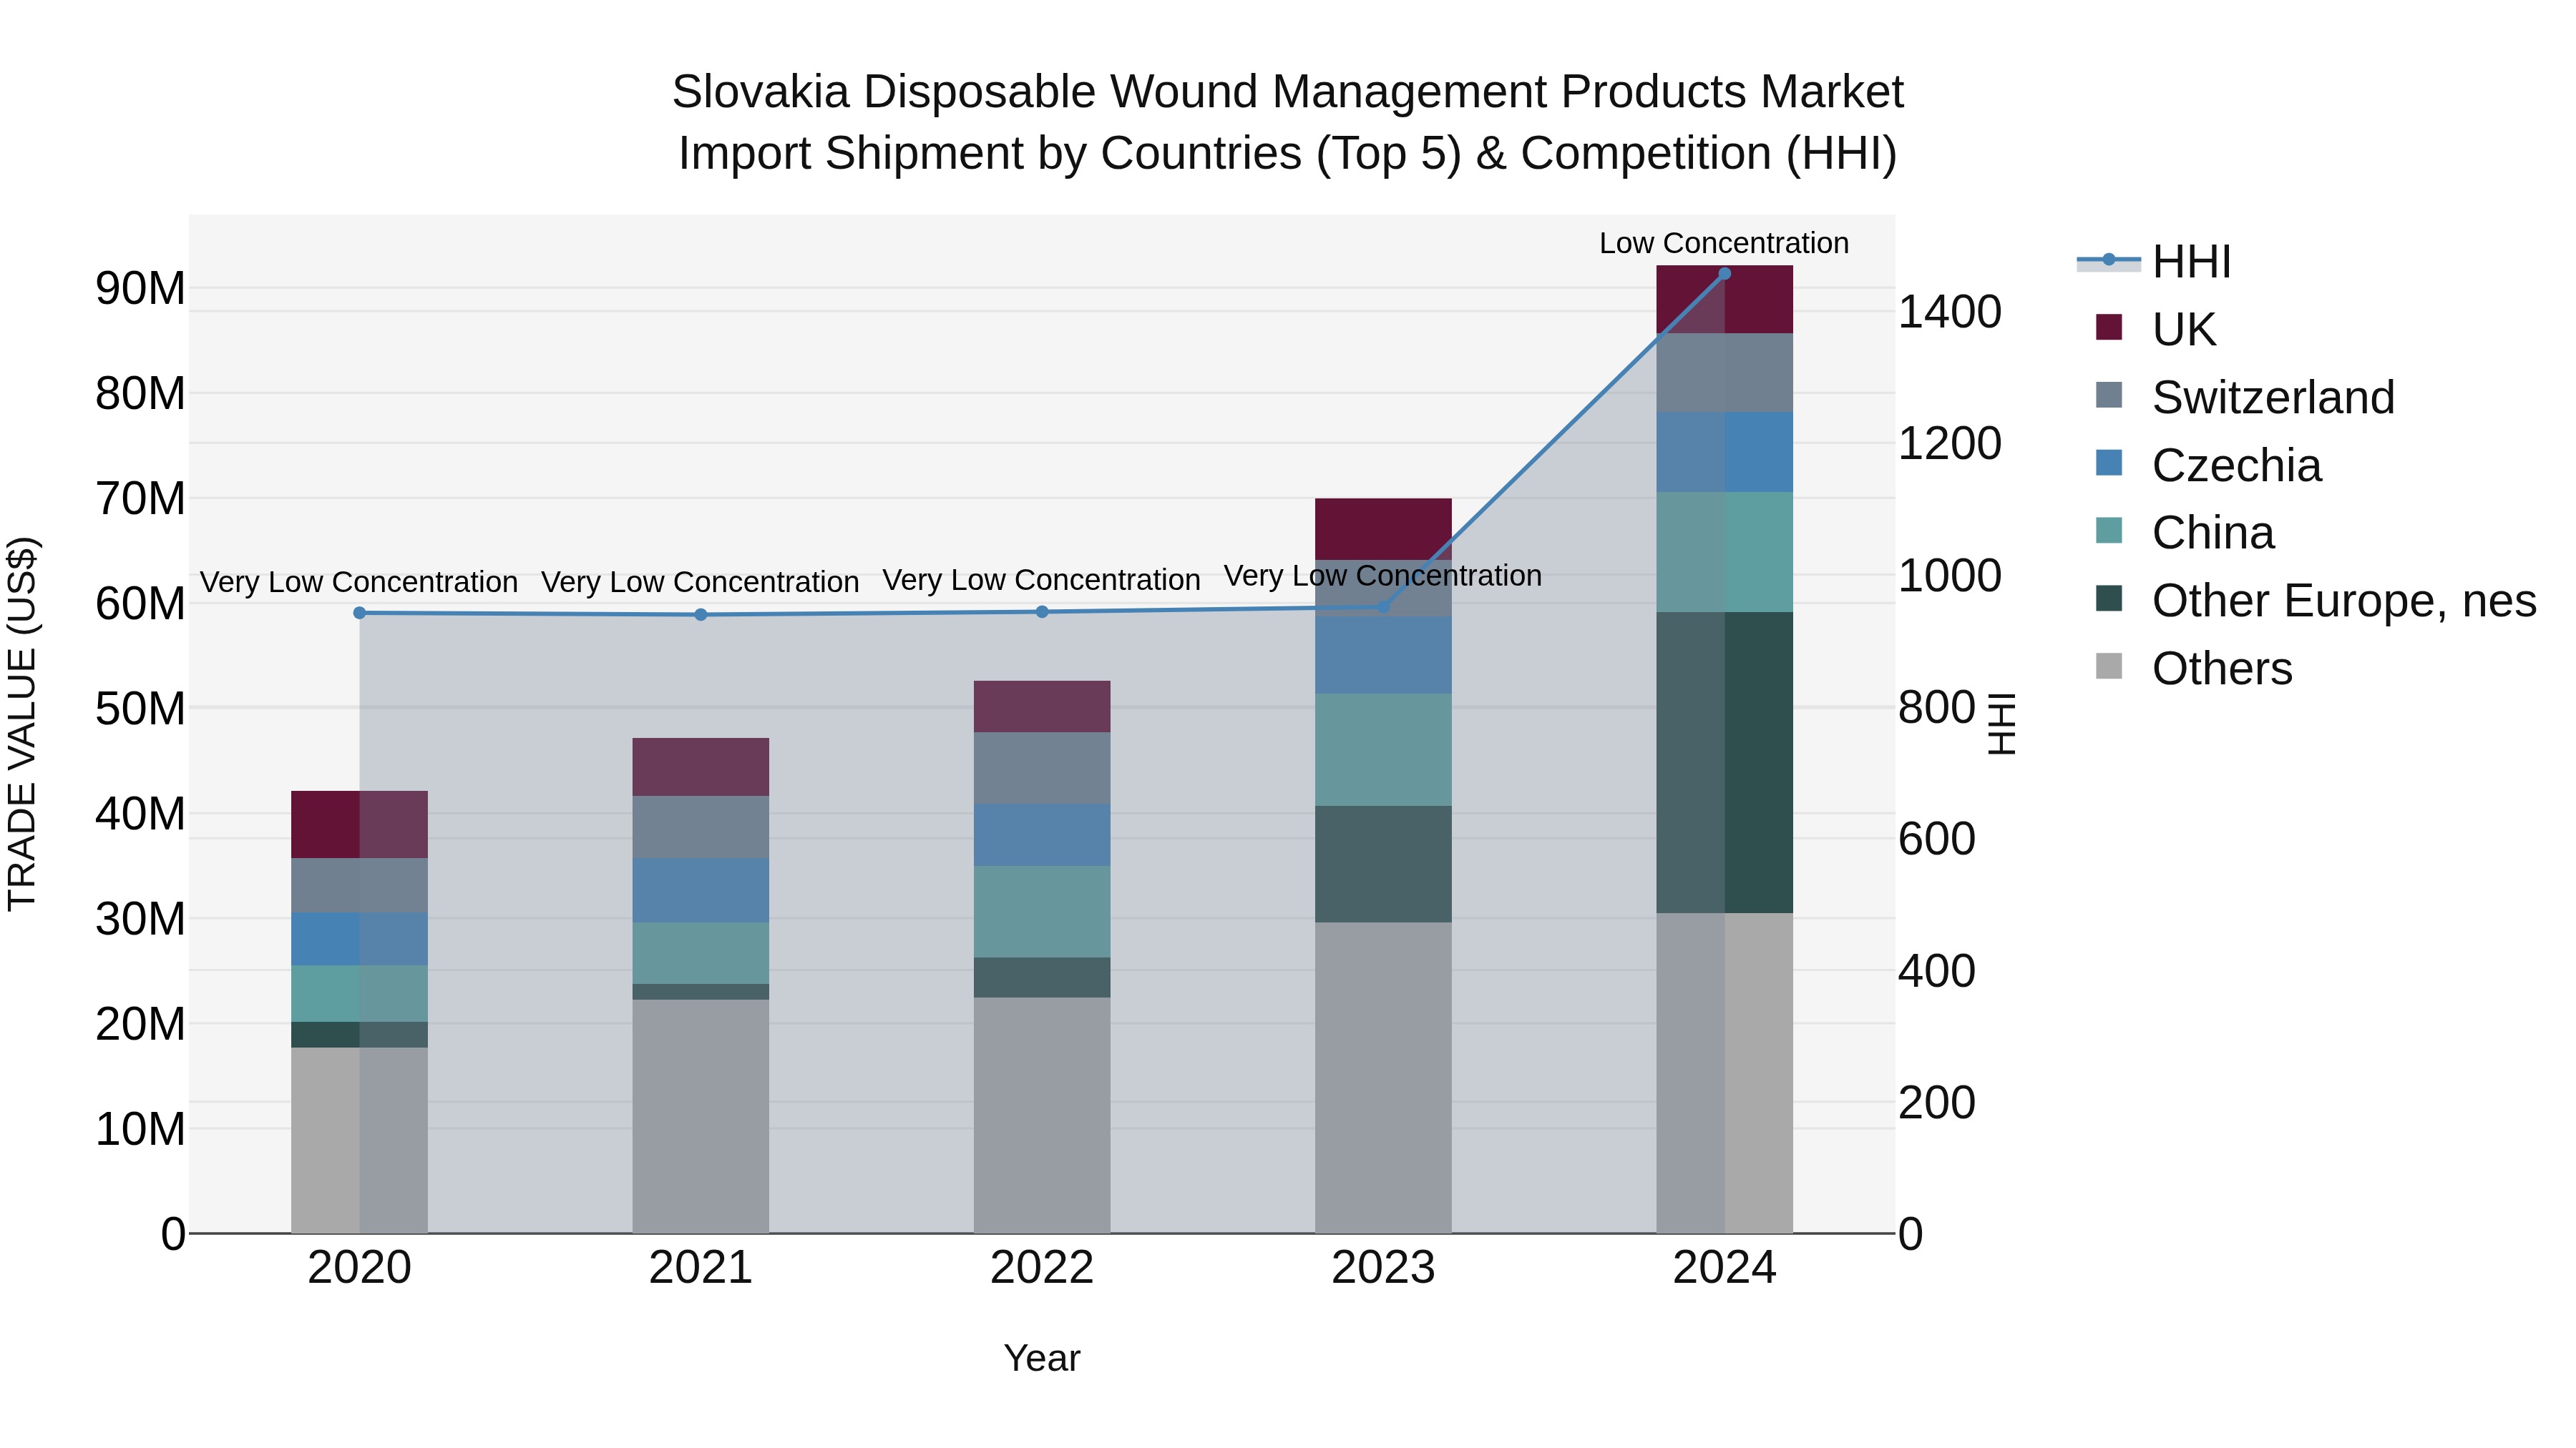Click the Other Europe dark green legend swatch
Image resolution: width=2576 pixels, height=1448 pixels.
2109,599
